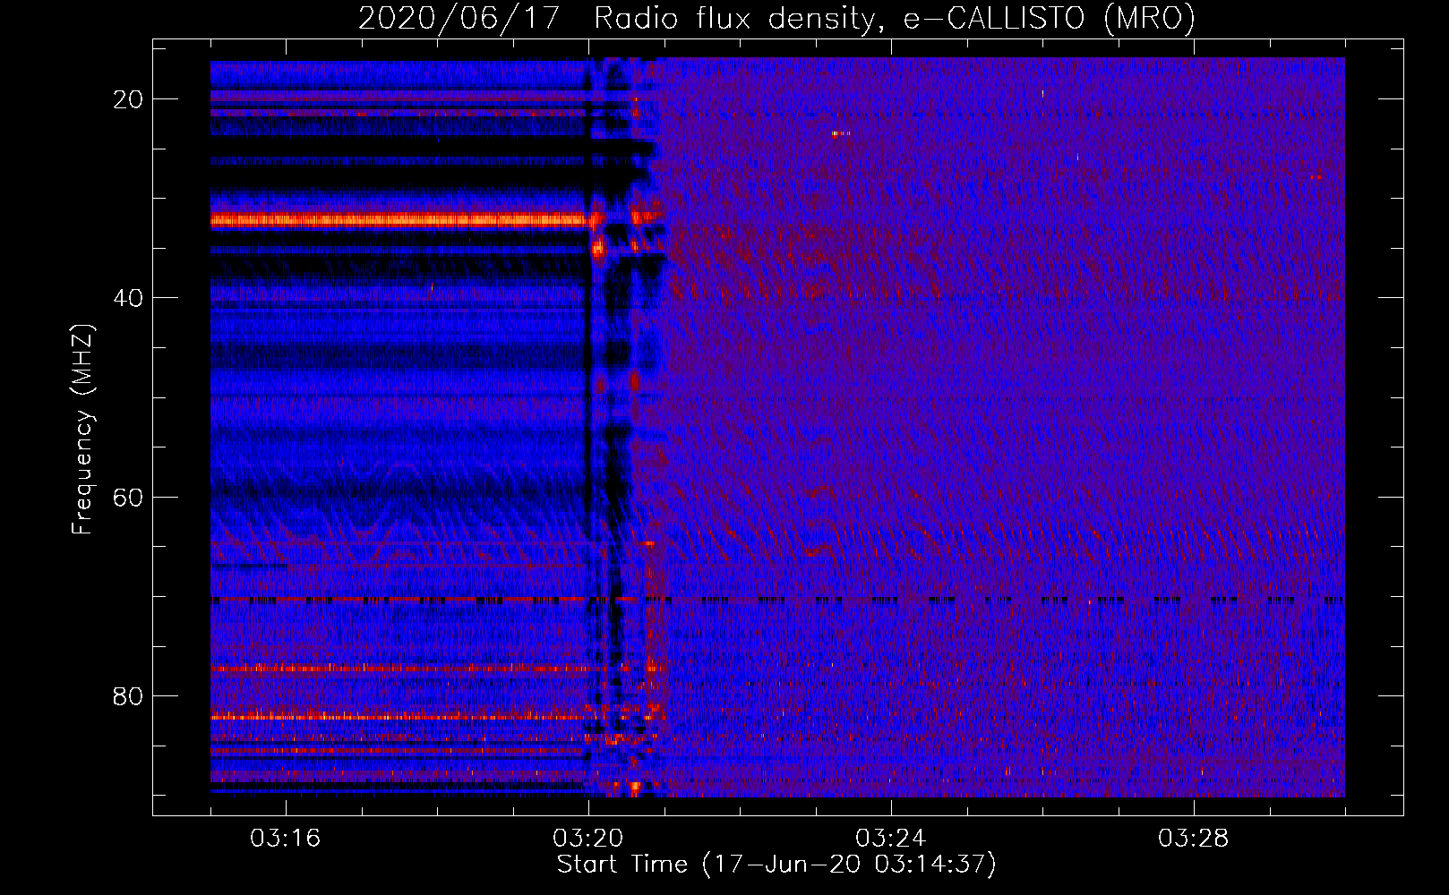The image size is (1449, 895).
Task: Click the 'Frequency (MHZ)' axis label
Action: (x=82, y=430)
